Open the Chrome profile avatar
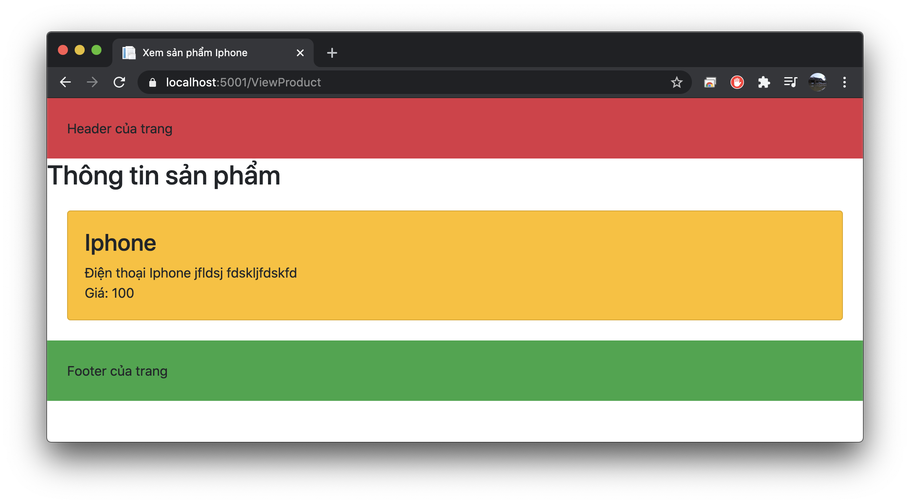The image size is (910, 504). tap(817, 82)
